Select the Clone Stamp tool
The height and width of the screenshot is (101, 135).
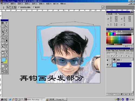pos(3,38)
